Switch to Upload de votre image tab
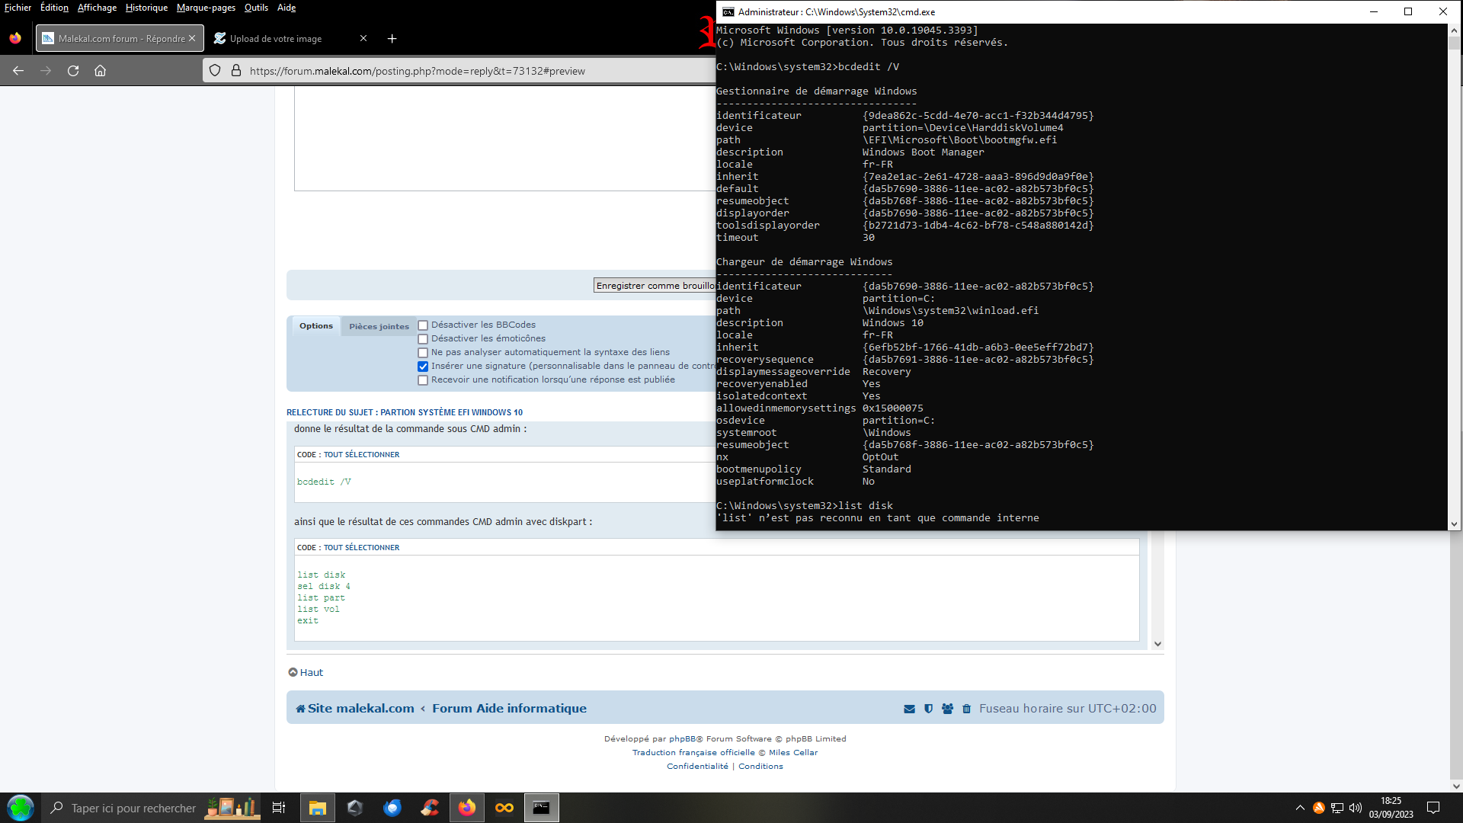Image resolution: width=1463 pixels, height=823 pixels. click(276, 39)
